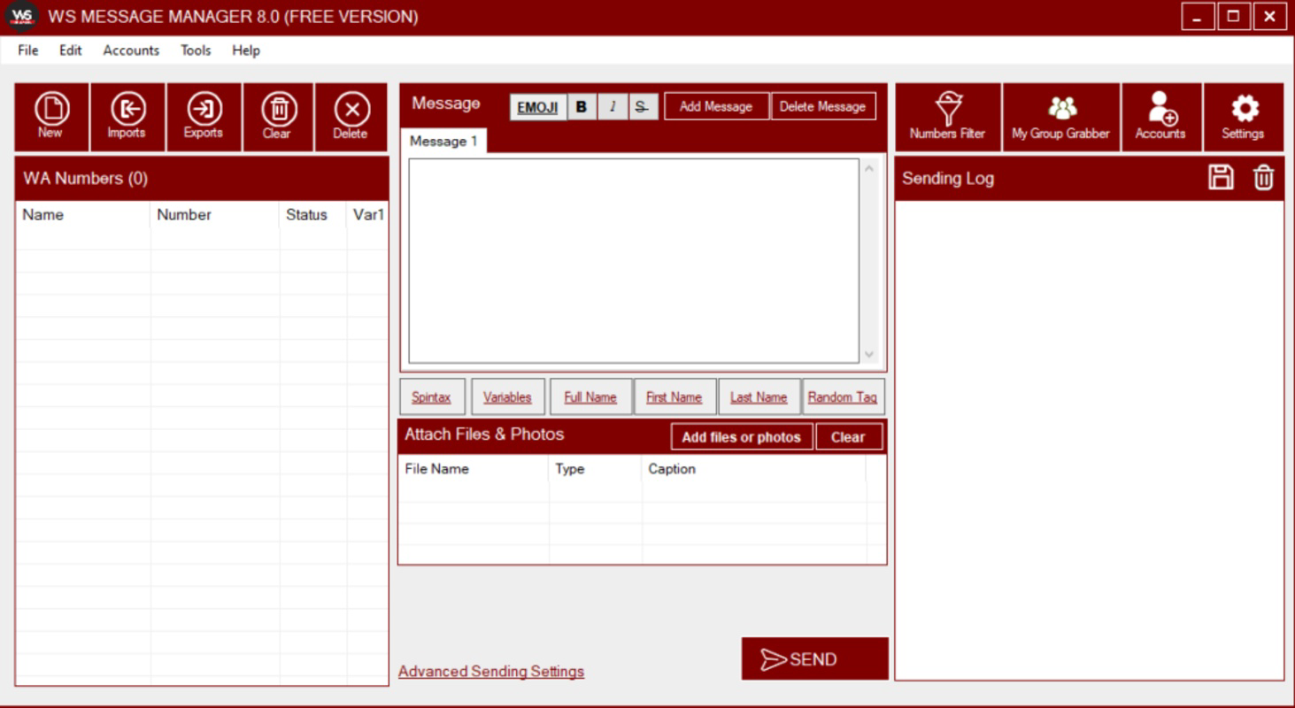Image resolution: width=1295 pixels, height=708 pixels.
Task: Open Advanced Sending Settings
Action: 490,671
